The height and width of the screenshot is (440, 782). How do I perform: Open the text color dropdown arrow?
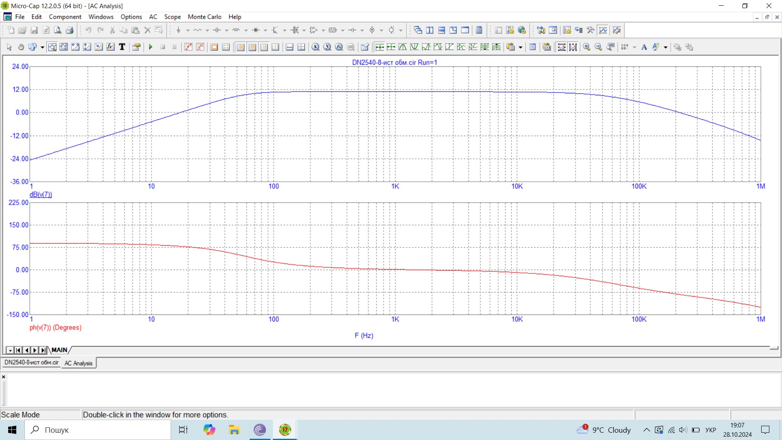666,47
